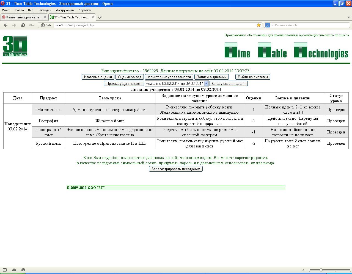Viewport: 352px width, 274px height.
Task: Click Зарегистрировать псевдоним button
Action: (x=176, y=169)
